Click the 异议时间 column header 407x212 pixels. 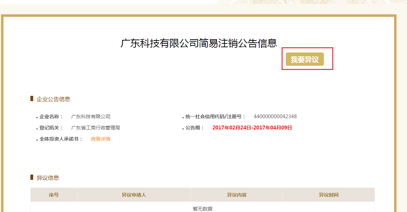click(x=328, y=195)
